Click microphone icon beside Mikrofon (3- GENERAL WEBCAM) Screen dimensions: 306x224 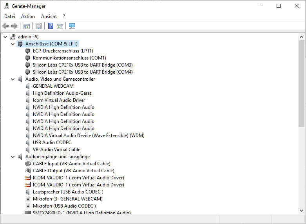pyautogui.click(x=28, y=199)
